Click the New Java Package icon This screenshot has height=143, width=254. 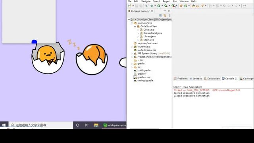tap(181, 6)
